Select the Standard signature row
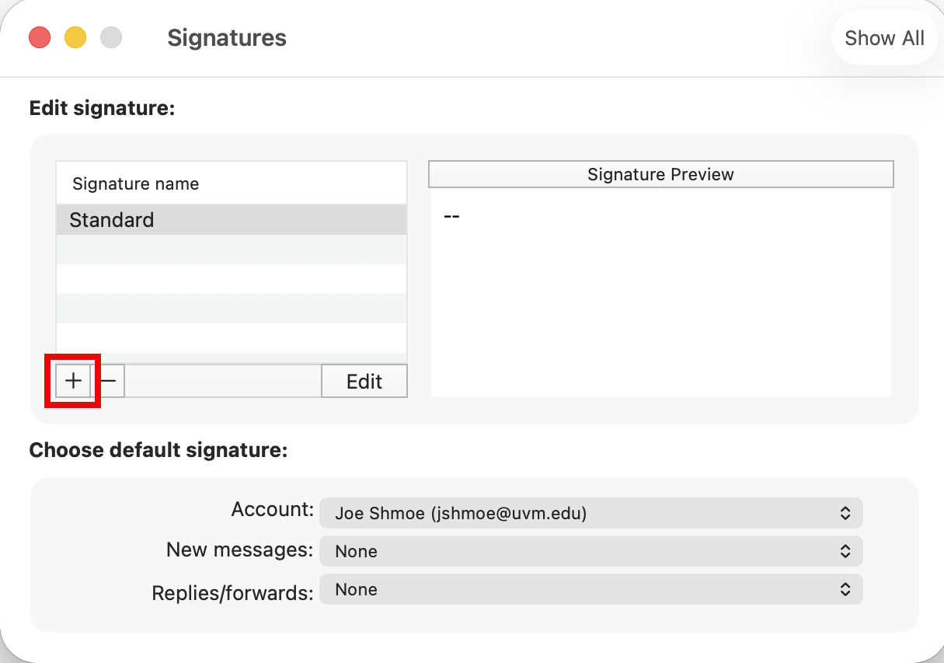944x663 pixels. coord(231,220)
